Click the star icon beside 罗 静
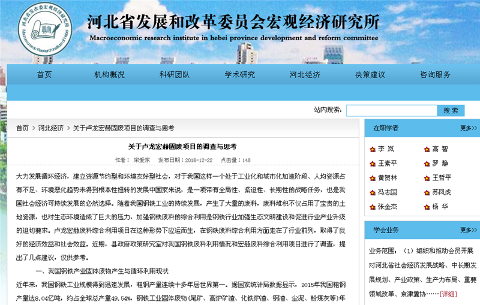The image size is (480, 305). (x=427, y=164)
